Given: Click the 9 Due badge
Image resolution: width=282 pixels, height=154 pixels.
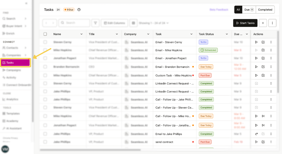Looking at the screenshot, I should coord(69,10).
